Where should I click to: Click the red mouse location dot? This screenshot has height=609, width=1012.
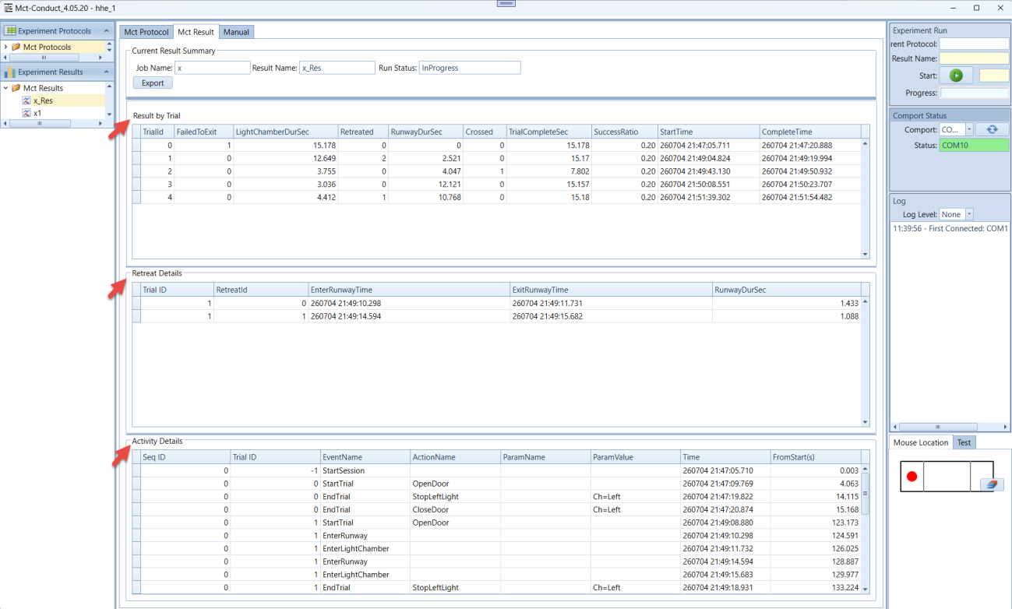(912, 476)
